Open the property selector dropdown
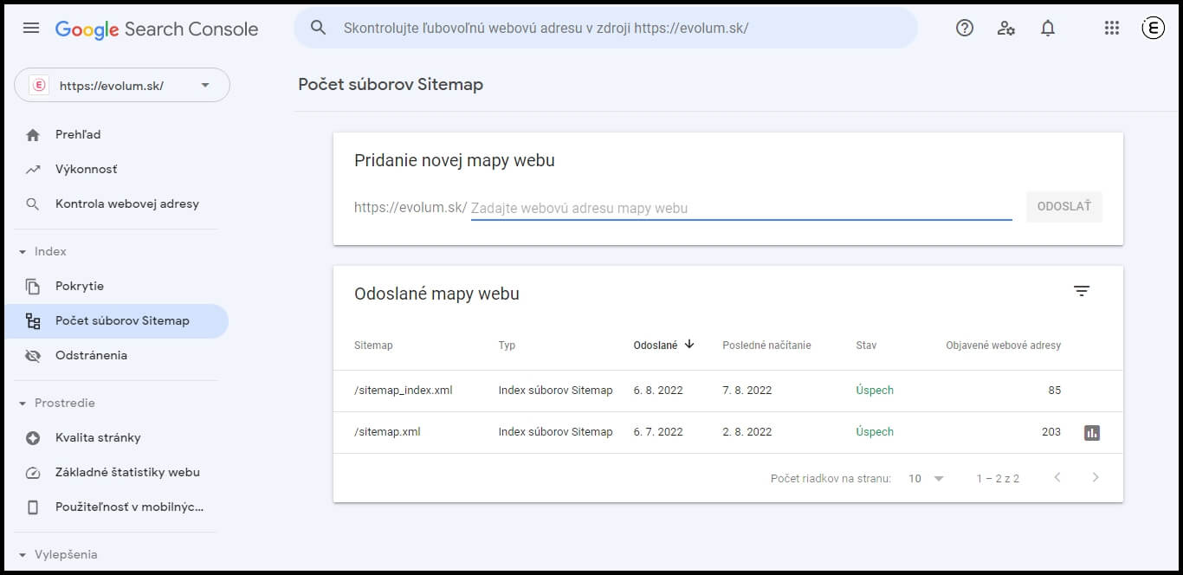 [x=122, y=85]
